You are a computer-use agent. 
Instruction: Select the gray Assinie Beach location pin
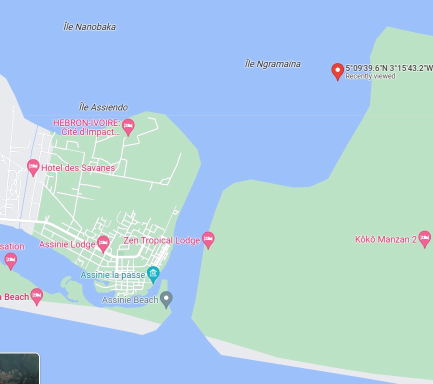click(166, 300)
